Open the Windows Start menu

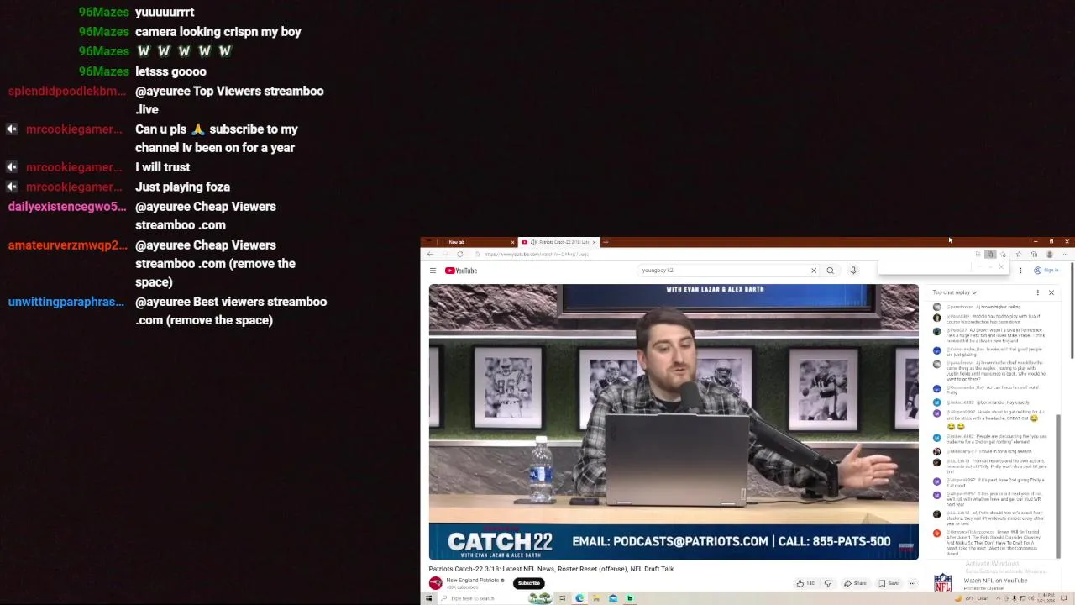point(428,598)
